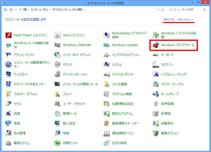Open the 大きいアイコン view dropdown
This screenshot has width=211, height=152.
pos(185,19)
